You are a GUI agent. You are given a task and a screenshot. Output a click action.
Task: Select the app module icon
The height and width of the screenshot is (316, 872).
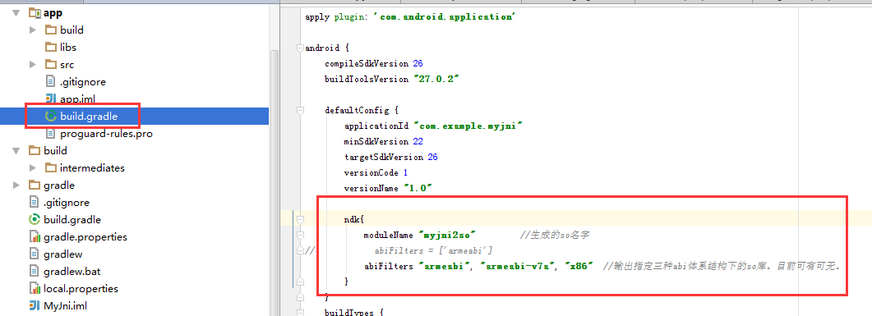point(35,12)
